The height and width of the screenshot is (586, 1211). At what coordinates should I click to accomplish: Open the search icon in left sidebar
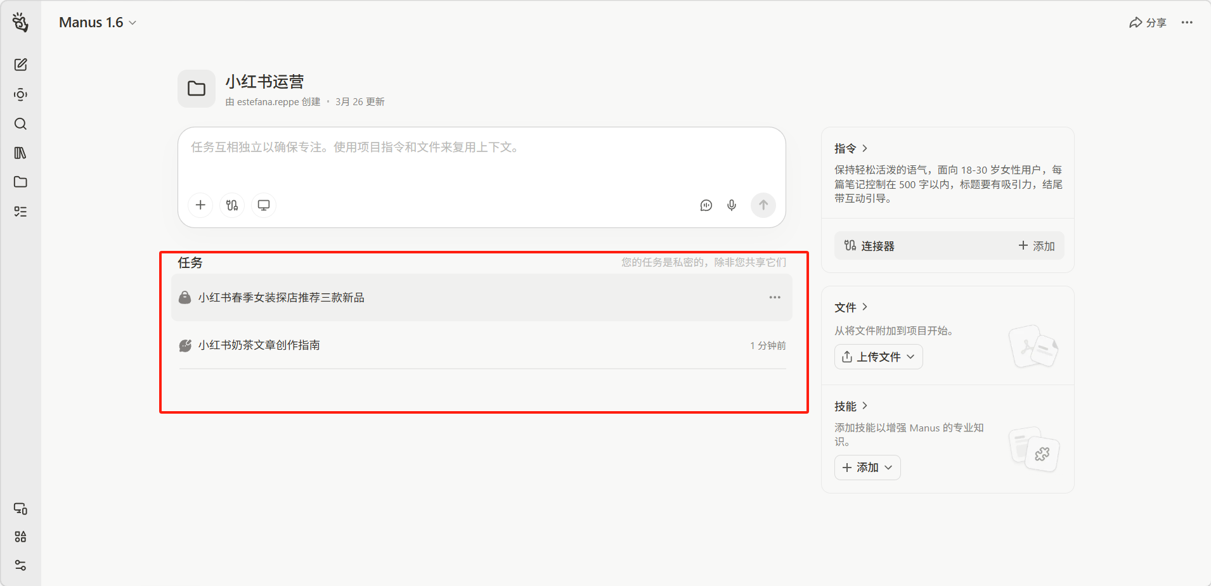(x=20, y=124)
